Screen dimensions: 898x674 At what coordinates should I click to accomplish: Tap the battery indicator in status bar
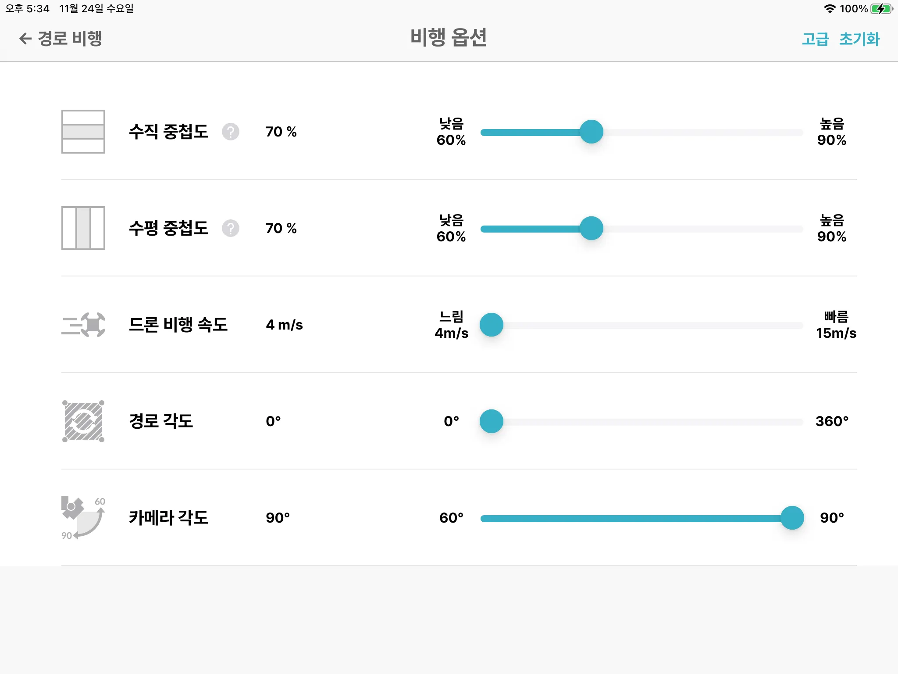(x=881, y=9)
